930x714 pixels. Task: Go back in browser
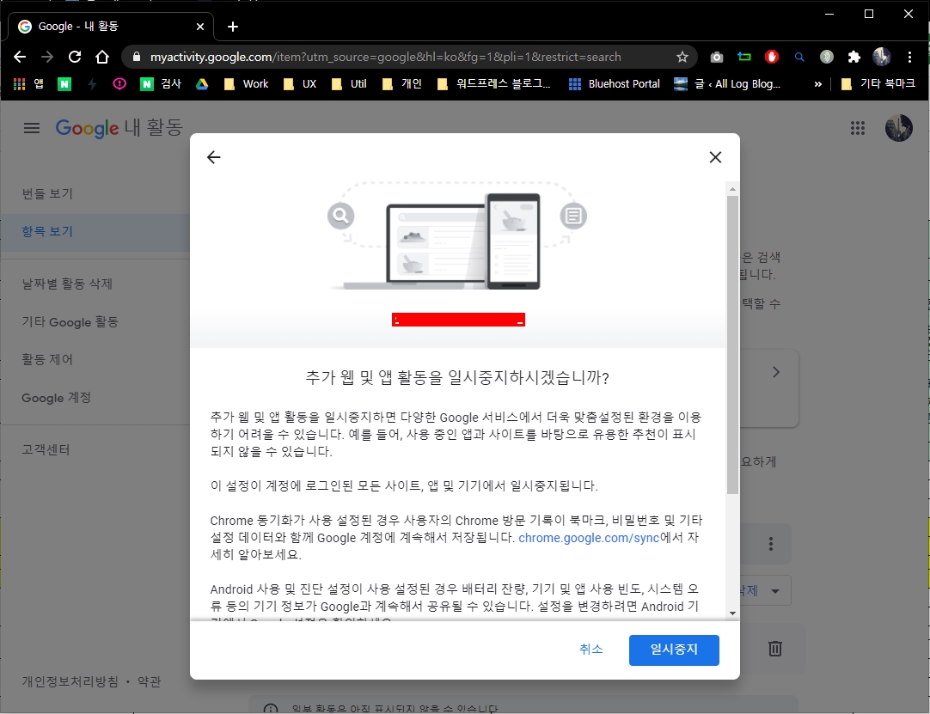pyautogui.click(x=20, y=57)
